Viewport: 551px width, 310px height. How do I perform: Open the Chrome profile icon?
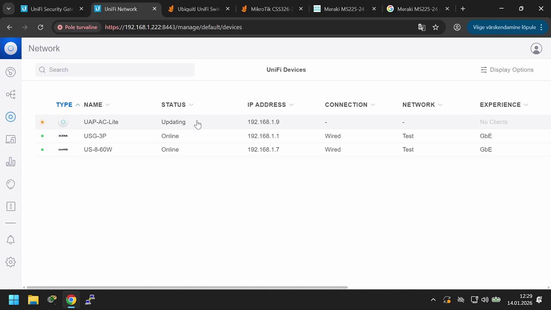tap(457, 27)
